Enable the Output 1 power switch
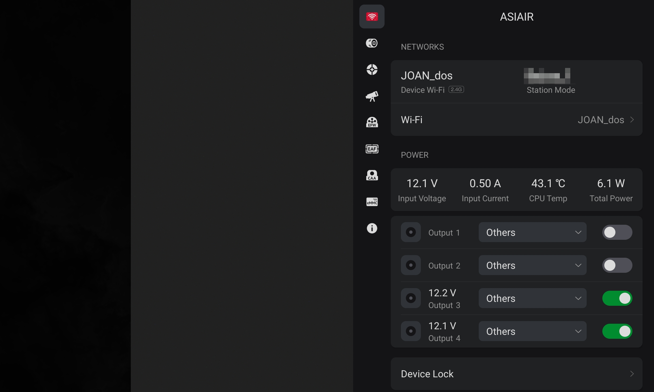 coord(617,232)
